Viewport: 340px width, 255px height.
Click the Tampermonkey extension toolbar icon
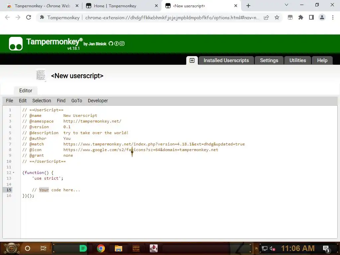290,18
